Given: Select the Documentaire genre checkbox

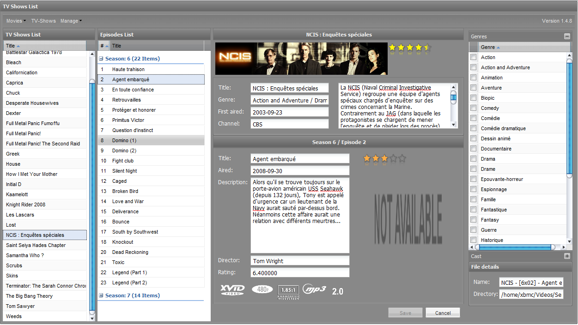Looking at the screenshot, I should click(473, 149).
